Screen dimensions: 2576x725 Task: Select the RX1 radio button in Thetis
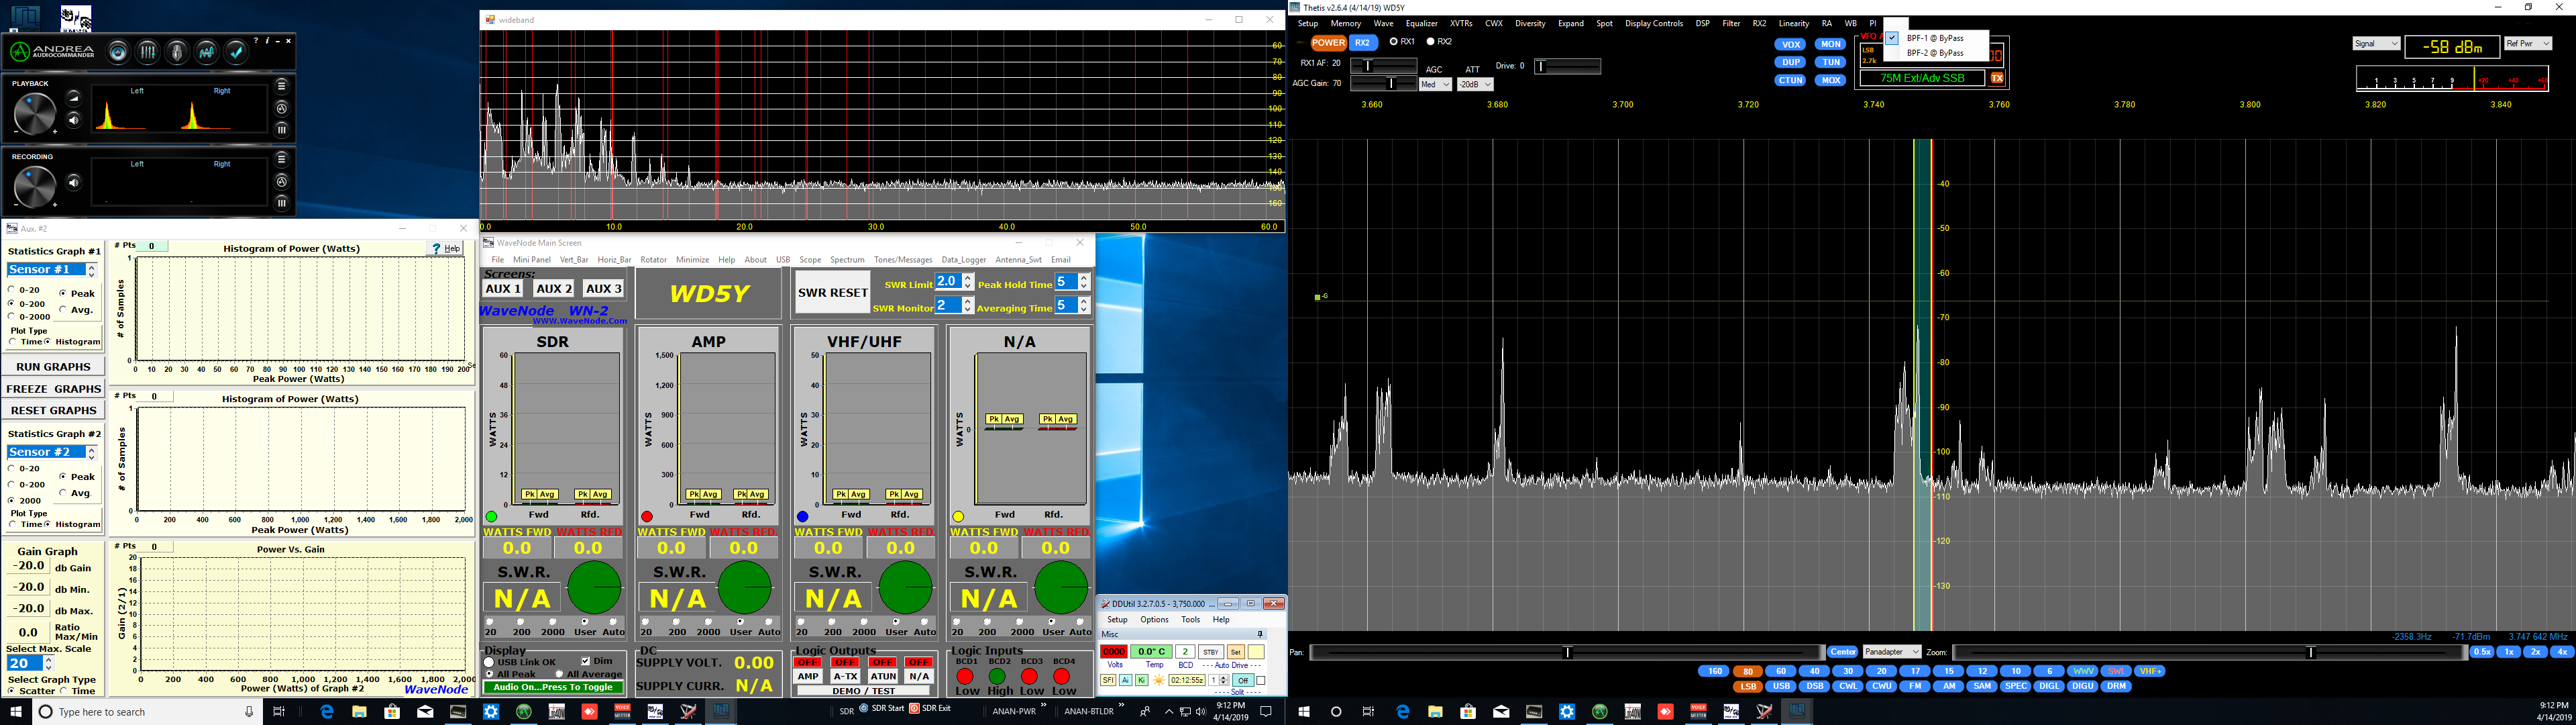[1394, 42]
